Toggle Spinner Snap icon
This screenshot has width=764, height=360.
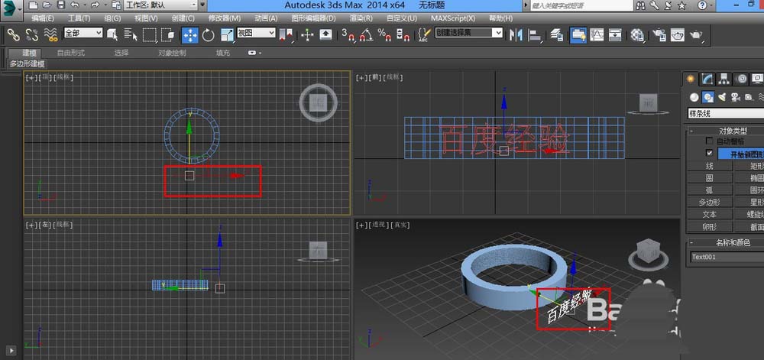tap(403, 34)
